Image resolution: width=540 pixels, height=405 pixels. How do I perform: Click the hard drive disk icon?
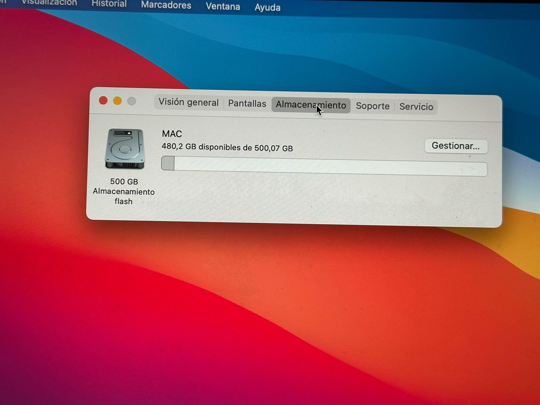click(124, 148)
